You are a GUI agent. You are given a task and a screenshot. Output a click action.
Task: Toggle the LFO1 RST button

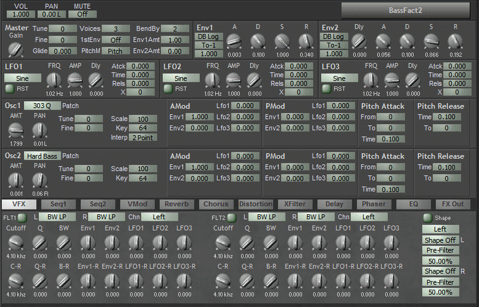click(x=10, y=89)
